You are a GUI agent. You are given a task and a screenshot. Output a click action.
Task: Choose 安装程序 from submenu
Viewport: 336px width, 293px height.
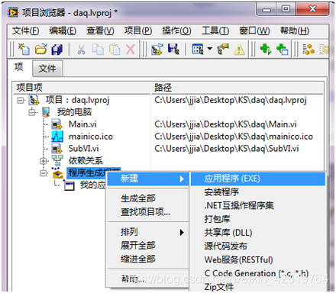coord(258,192)
